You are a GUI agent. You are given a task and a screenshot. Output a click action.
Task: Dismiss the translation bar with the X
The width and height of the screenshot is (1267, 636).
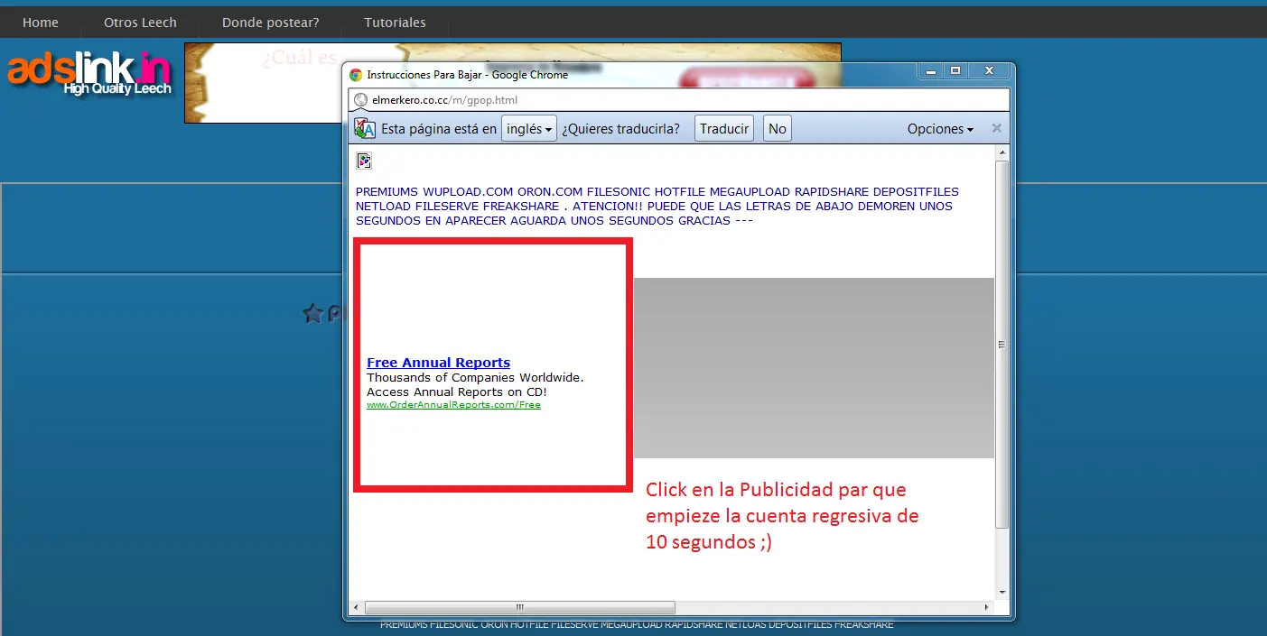997,128
